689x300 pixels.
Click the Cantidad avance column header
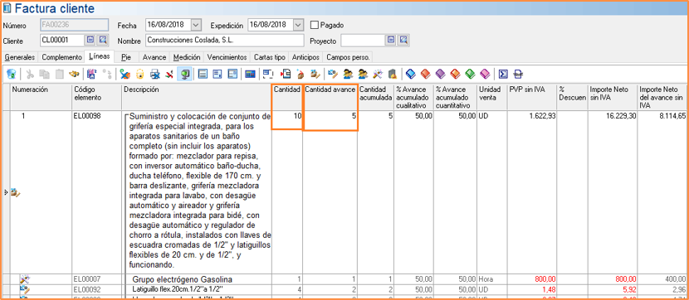tap(330, 96)
